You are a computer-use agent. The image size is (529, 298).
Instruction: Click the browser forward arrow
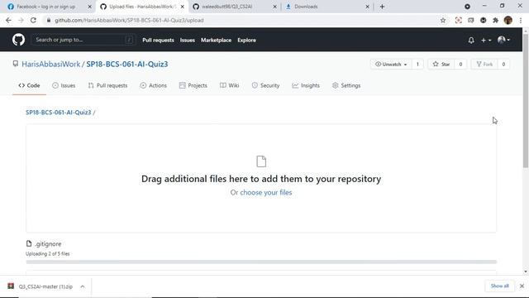point(21,20)
